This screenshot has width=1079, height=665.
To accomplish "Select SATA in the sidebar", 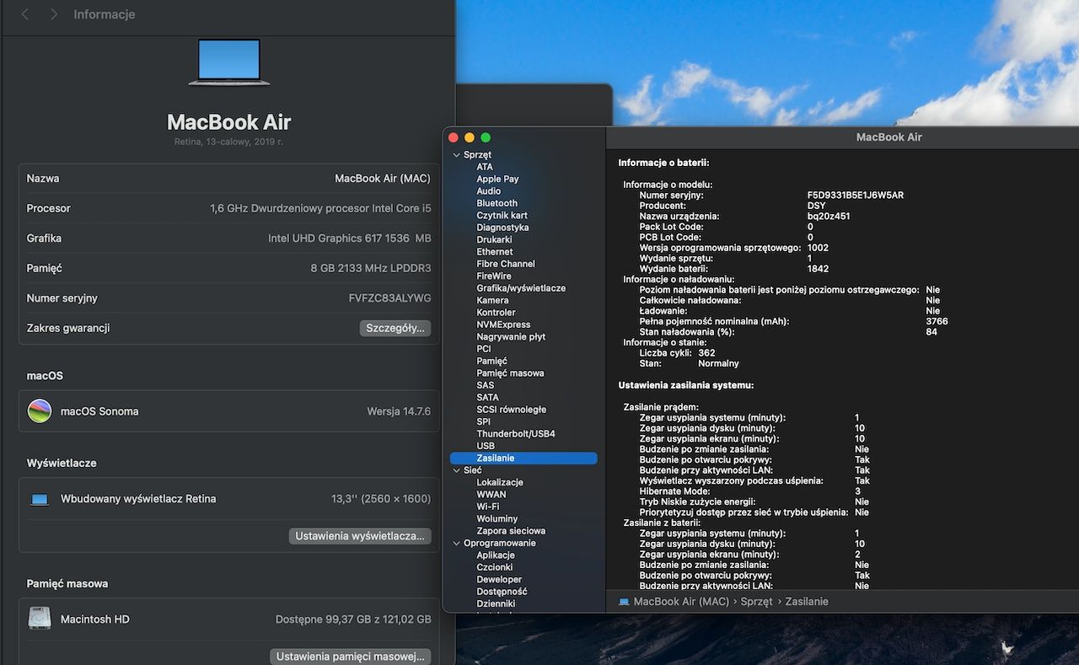I will click(x=487, y=397).
